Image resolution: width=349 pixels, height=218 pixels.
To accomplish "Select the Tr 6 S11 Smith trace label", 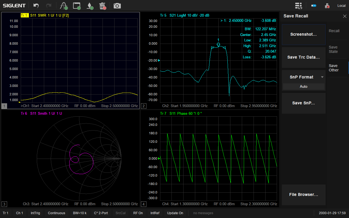I will point(41,113).
